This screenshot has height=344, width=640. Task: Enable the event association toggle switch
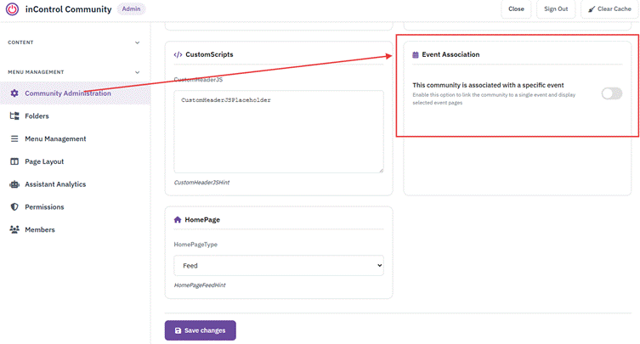tap(611, 93)
